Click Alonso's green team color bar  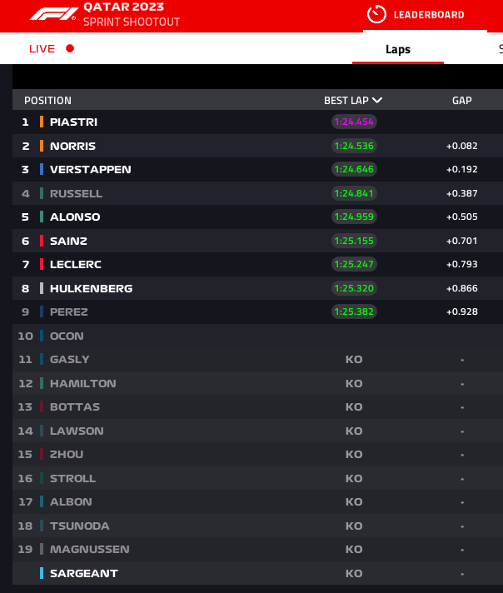(x=42, y=217)
